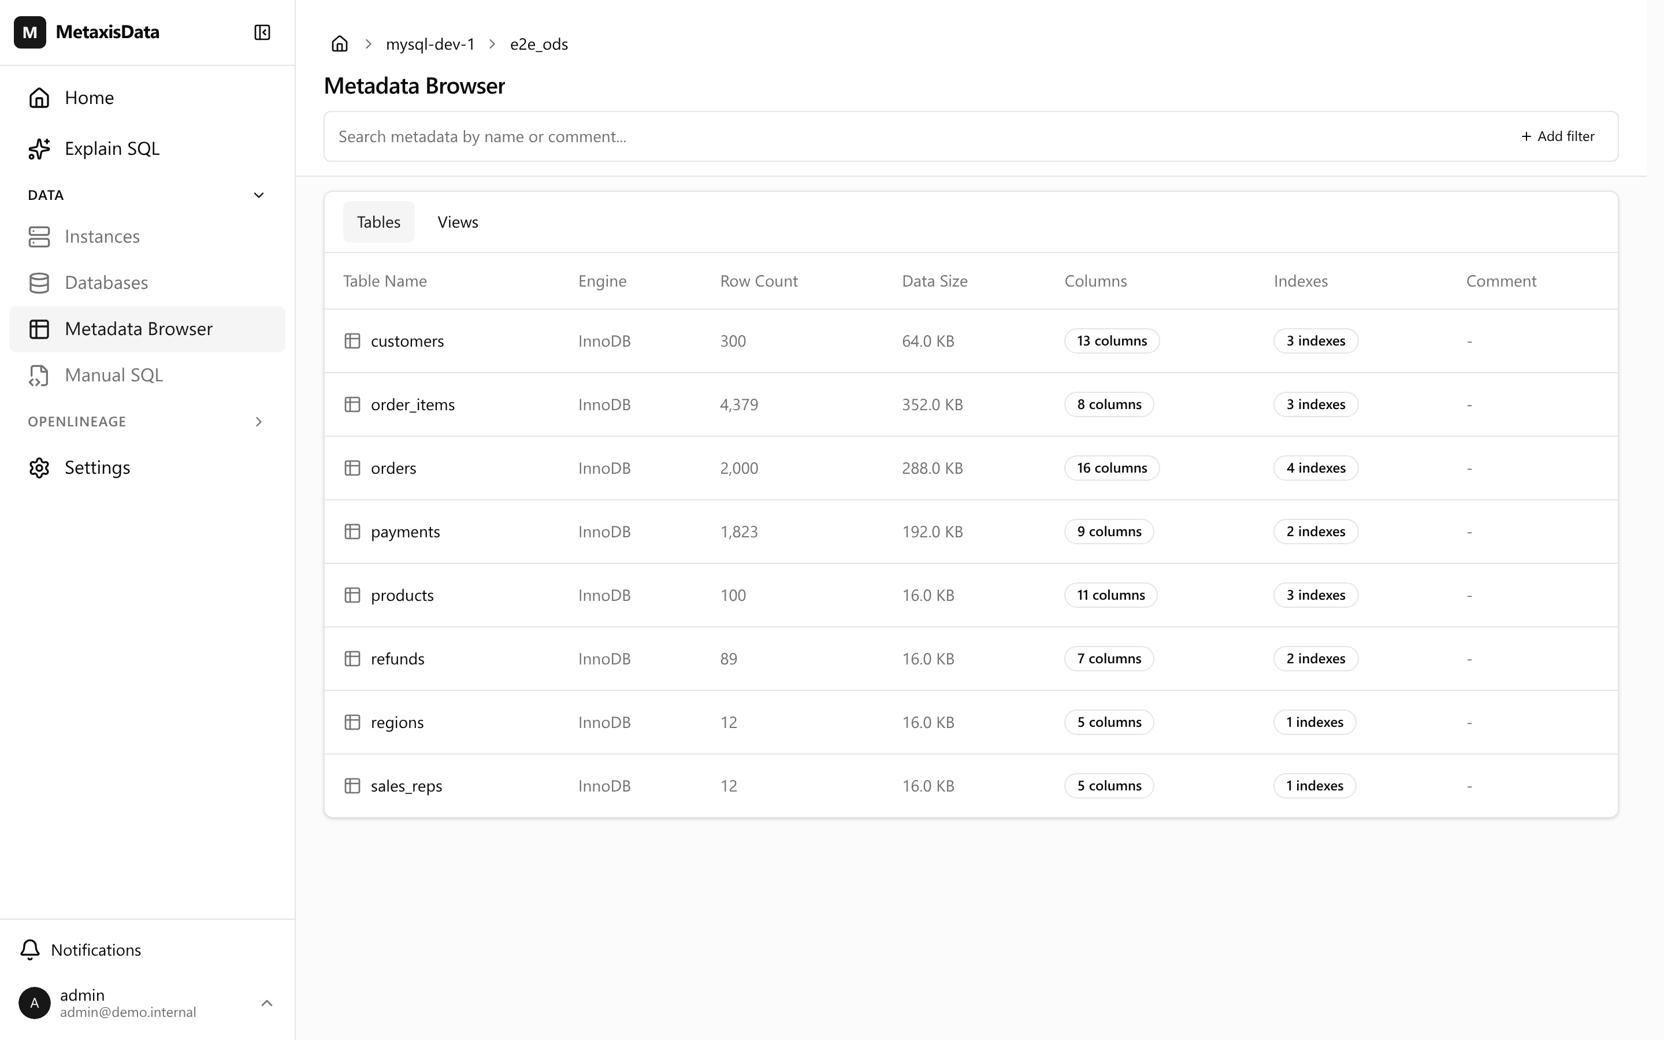Click the Row Count column header

point(759,281)
